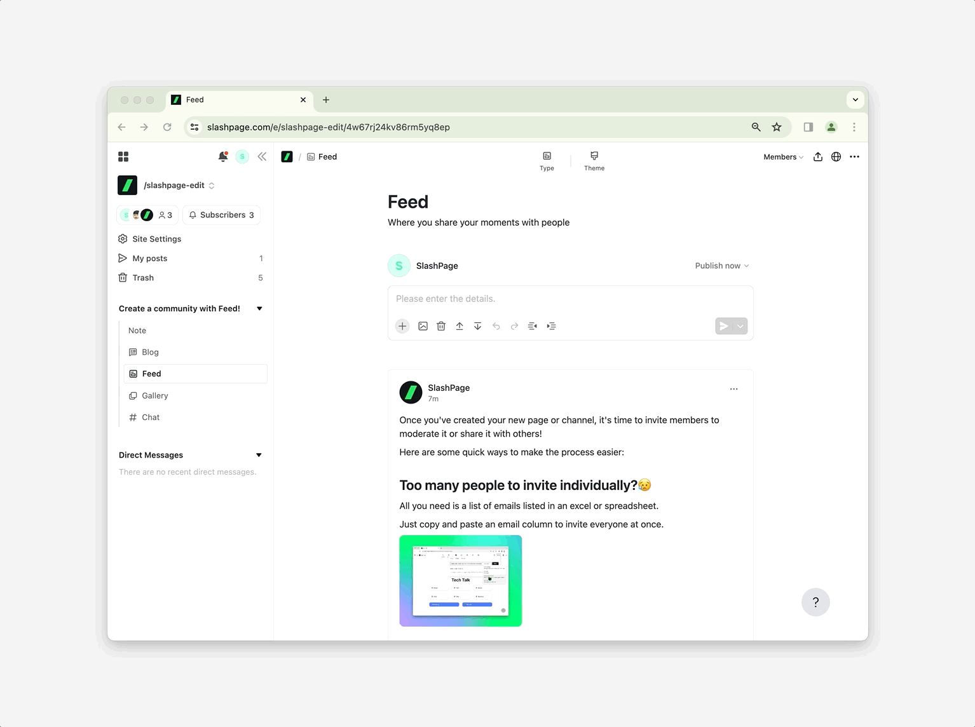
Task: Open notifications bell
Action: (x=222, y=156)
